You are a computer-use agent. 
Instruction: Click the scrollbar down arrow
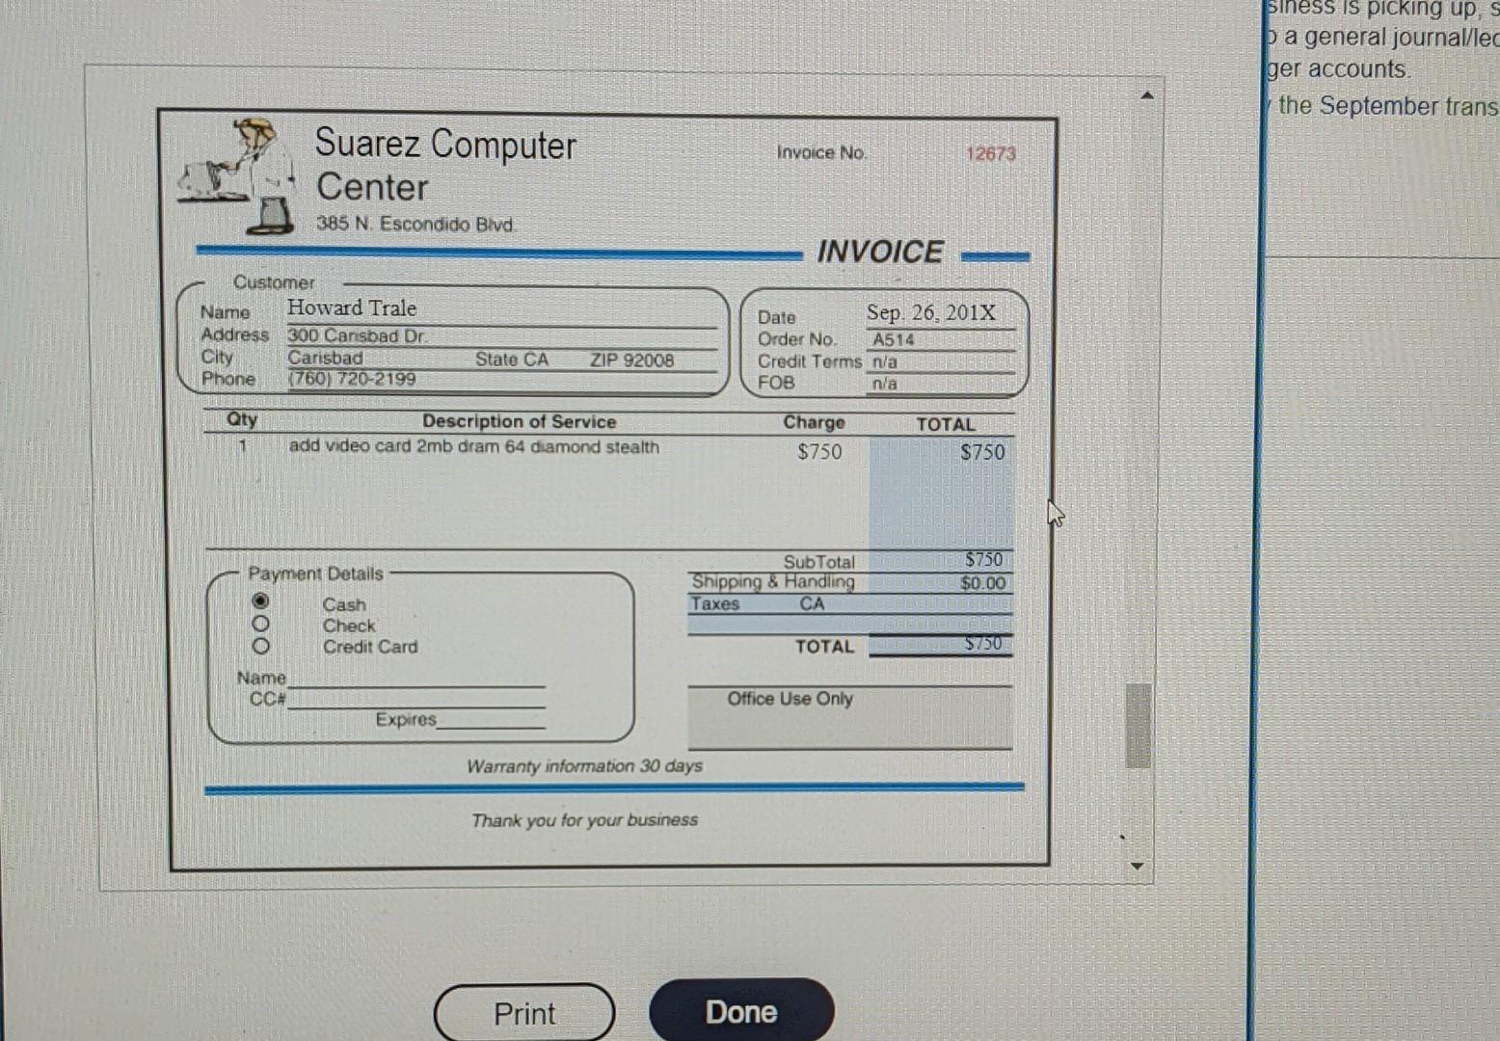pyautogui.click(x=1139, y=866)
